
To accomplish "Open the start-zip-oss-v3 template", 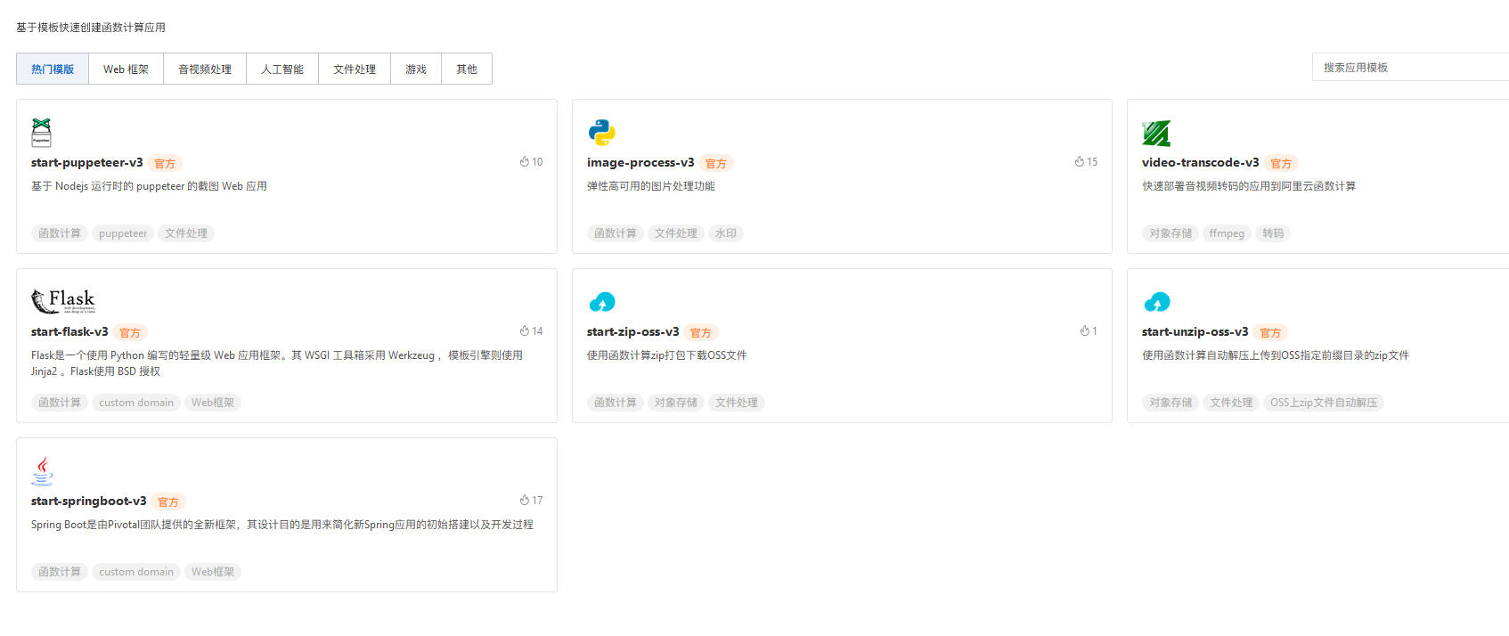I will (633, 331).
